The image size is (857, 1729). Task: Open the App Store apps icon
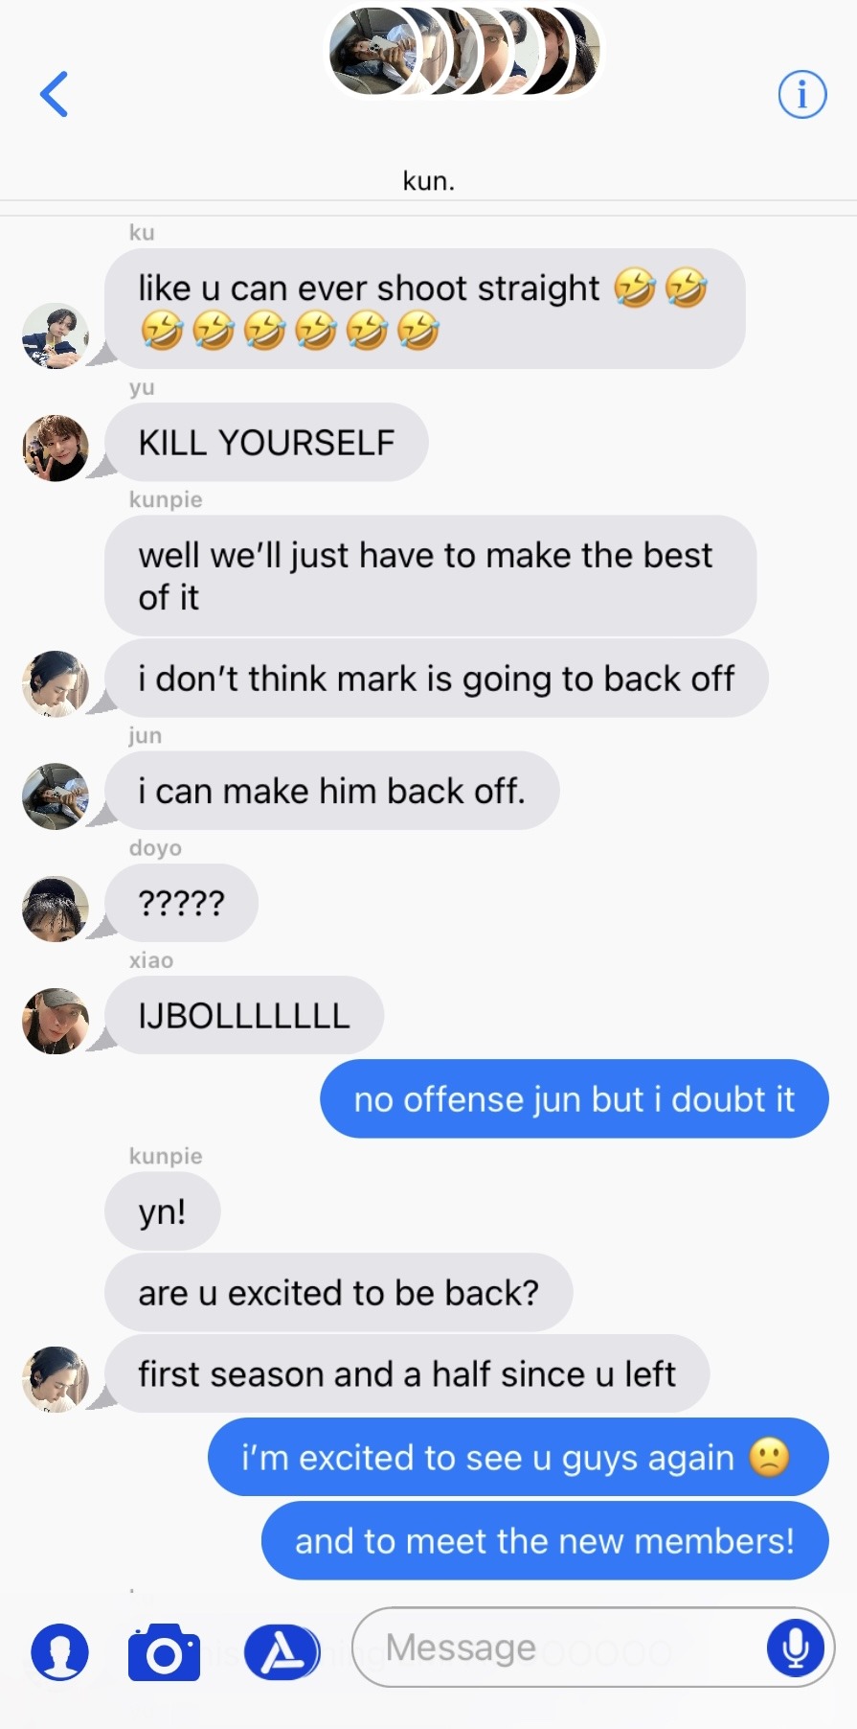coord(282,1652)
